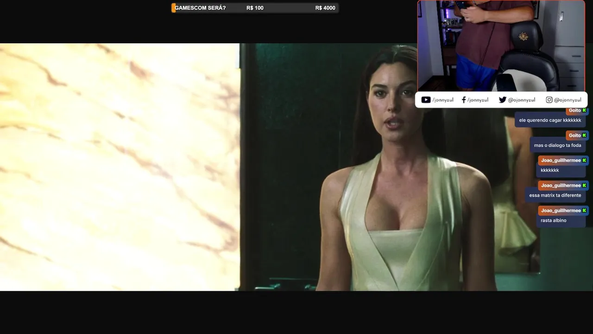
Task: Click green badge beside Joao_guillhermee above 'kkkkkkk'
Action: coord(584,161)
